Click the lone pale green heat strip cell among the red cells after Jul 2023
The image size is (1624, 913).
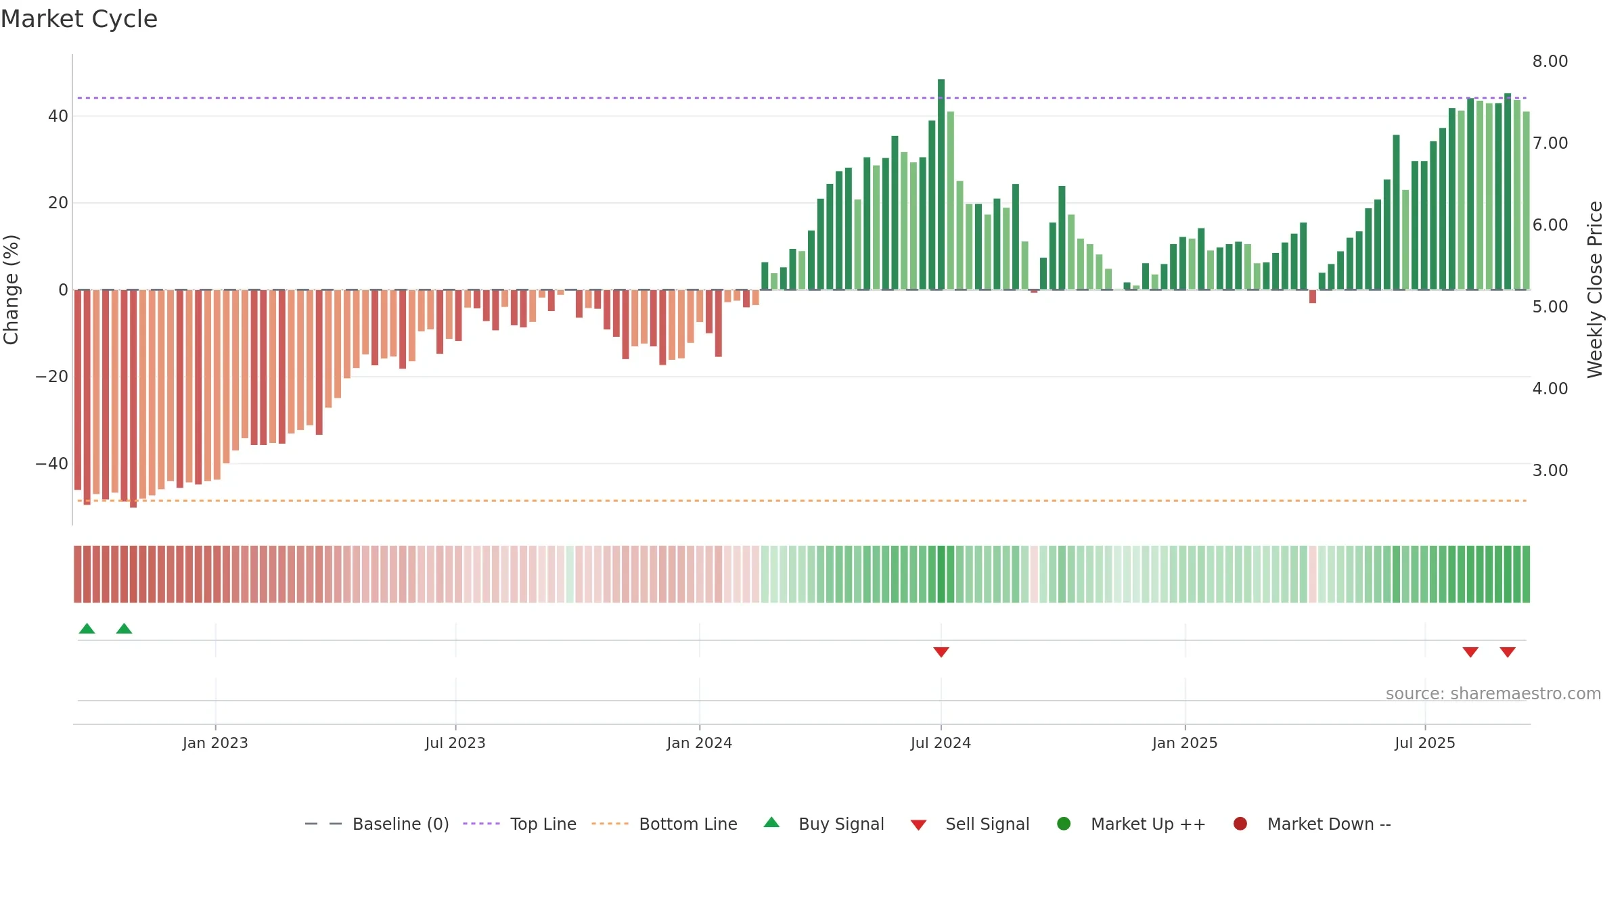570,574
